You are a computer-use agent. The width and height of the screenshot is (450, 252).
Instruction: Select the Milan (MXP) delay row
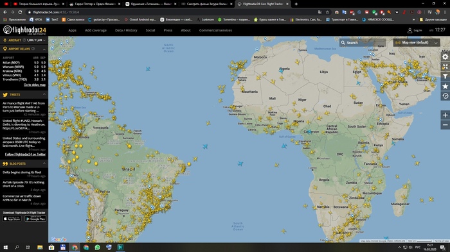click(x=24, y=62)
